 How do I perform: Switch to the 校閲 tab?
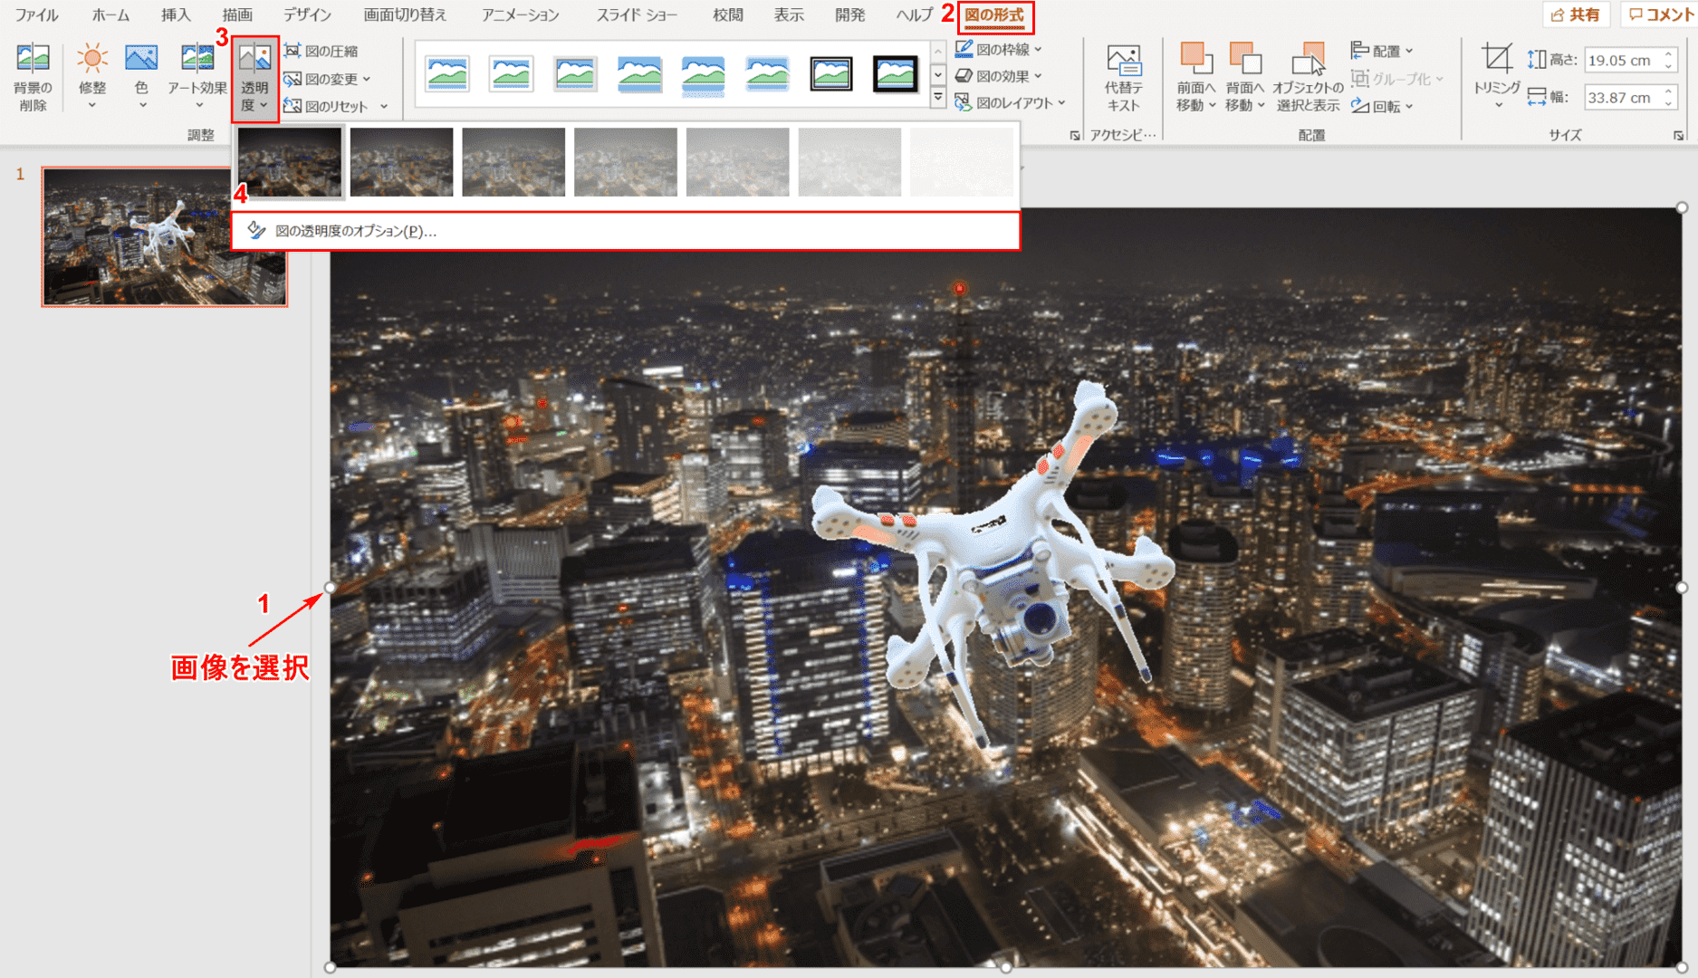tap(727, 15)
